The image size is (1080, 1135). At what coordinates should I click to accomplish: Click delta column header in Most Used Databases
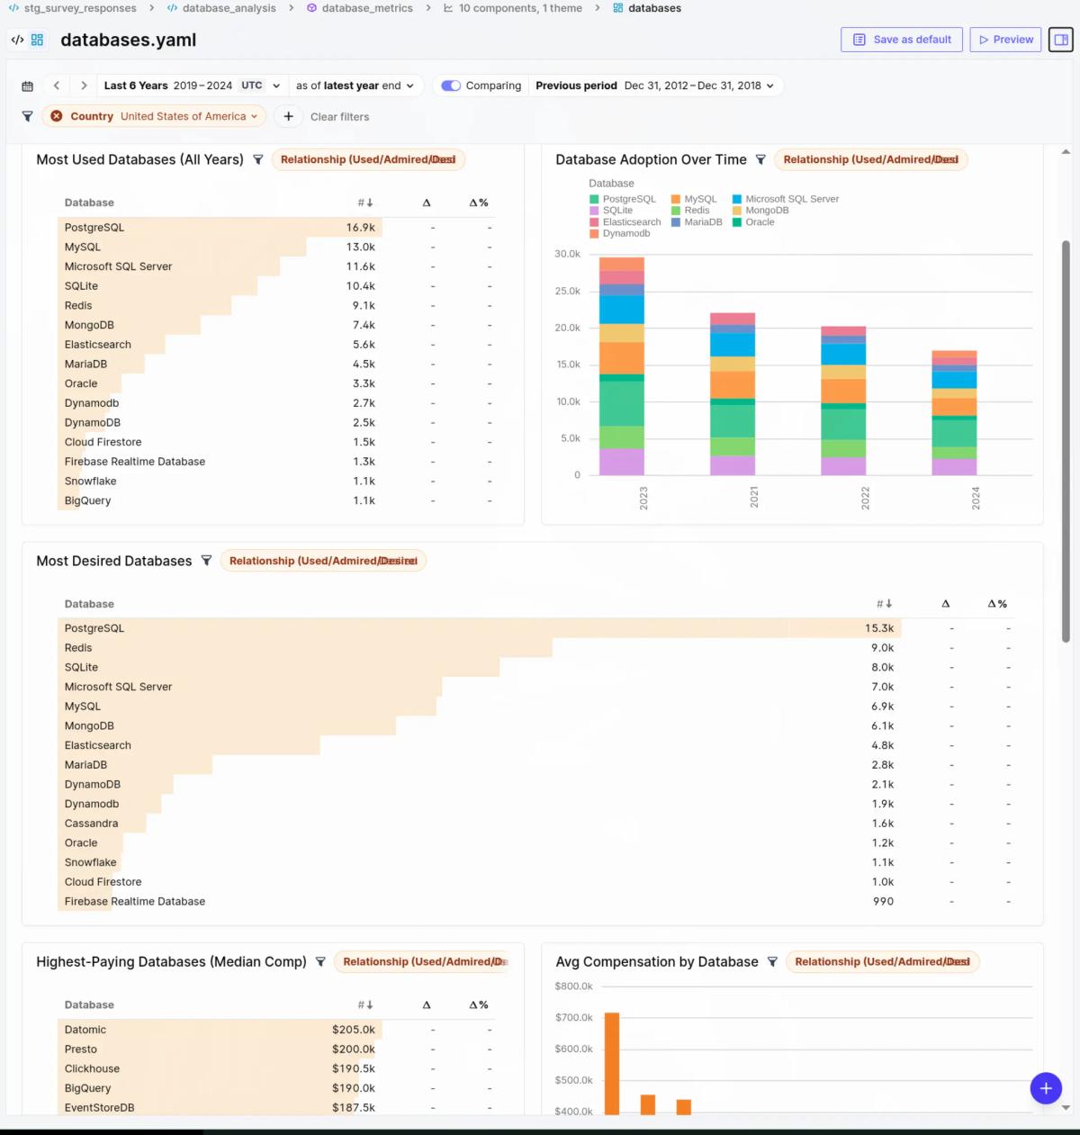click(427, 203)
